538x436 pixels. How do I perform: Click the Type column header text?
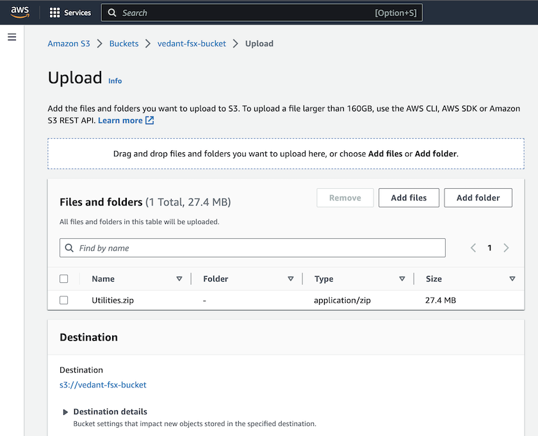pos(324,279)
